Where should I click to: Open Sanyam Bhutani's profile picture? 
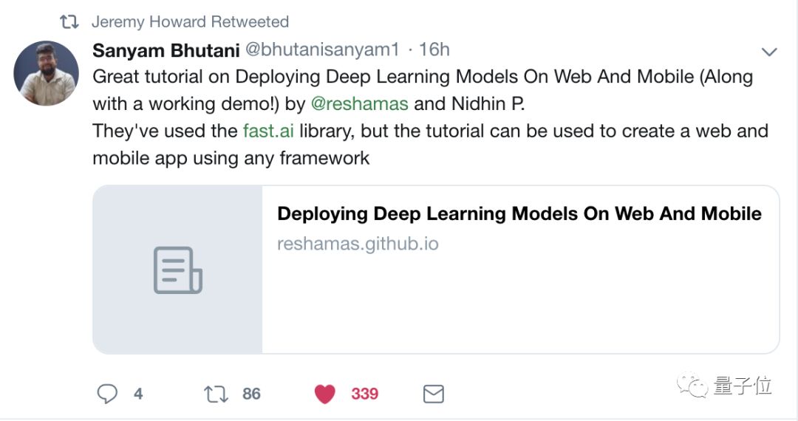pyautogui.click(x=46, y=73)
